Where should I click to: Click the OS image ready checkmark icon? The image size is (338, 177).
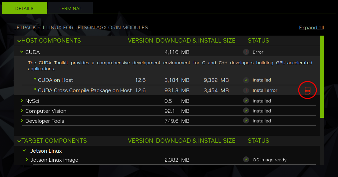tap(246, 159)
